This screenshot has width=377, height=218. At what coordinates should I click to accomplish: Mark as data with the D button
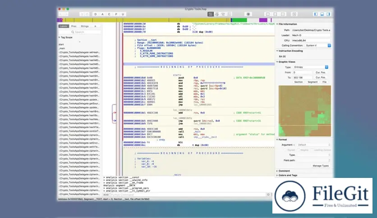tap(96, 14)
